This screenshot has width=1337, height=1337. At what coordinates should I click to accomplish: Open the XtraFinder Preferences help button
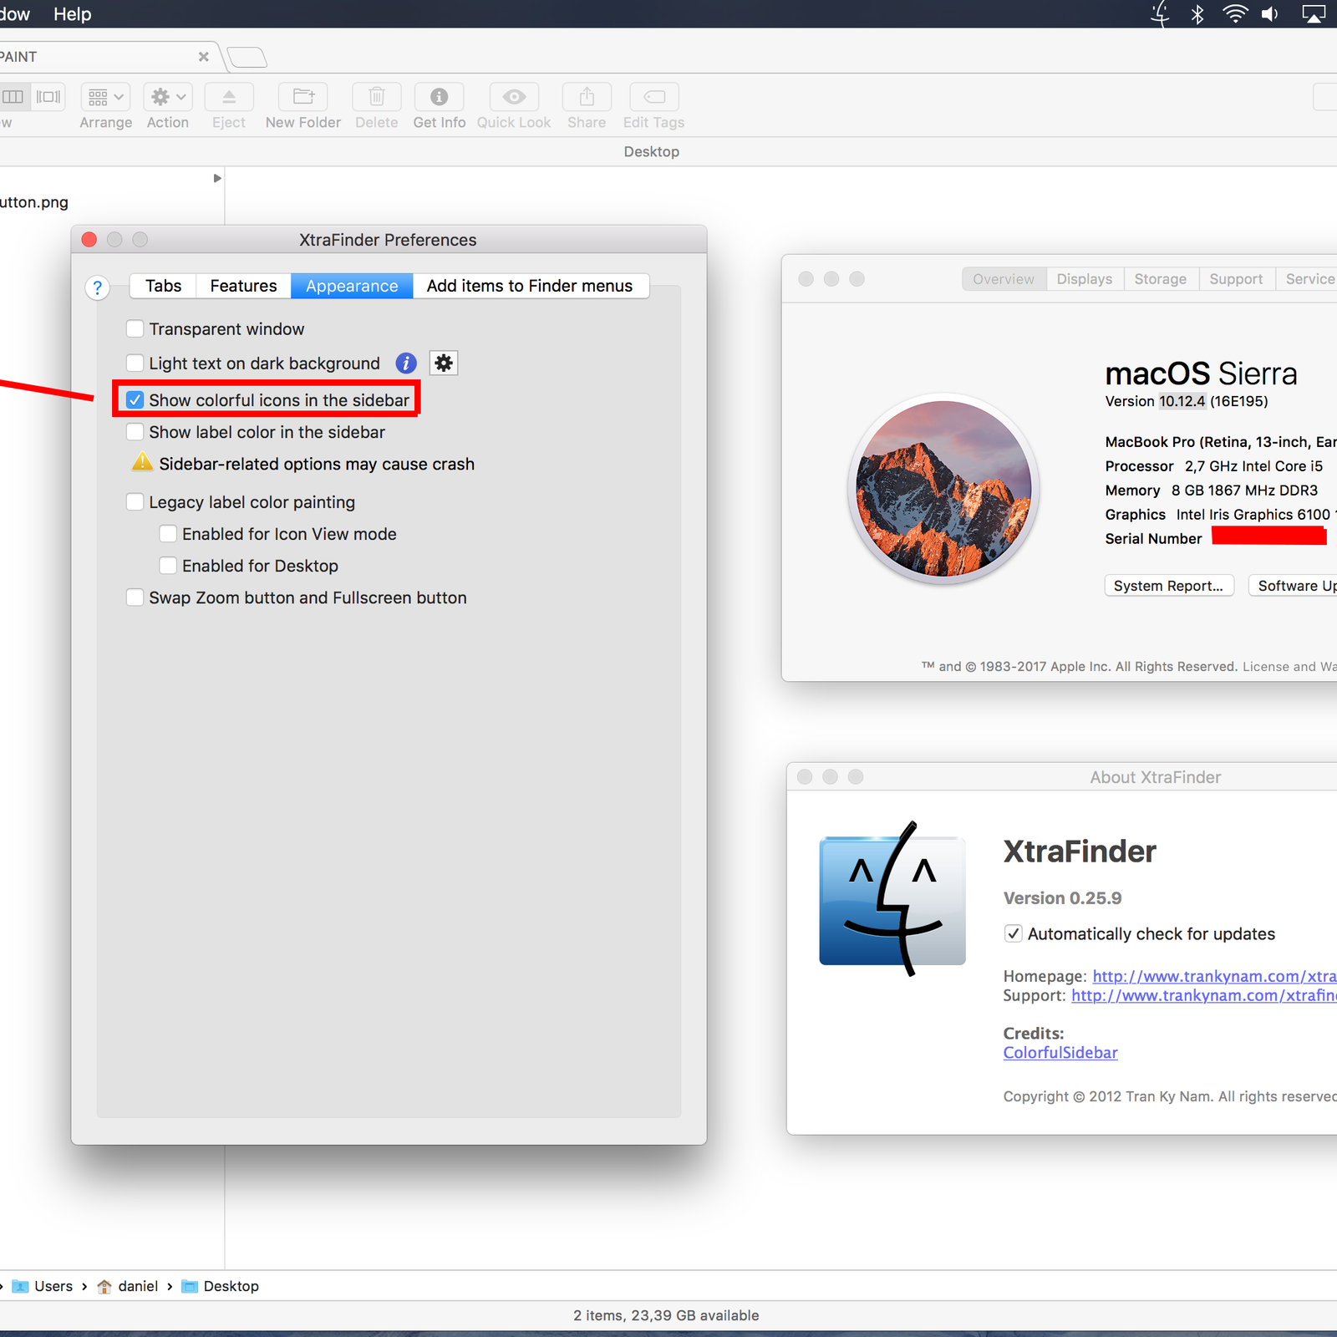[x=98, y=287]
